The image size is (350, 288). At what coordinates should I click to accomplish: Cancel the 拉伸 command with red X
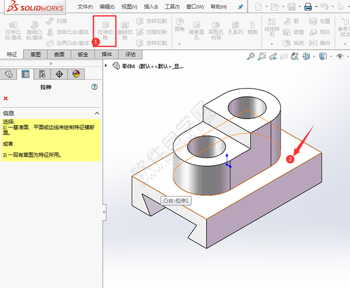point(6,99)
